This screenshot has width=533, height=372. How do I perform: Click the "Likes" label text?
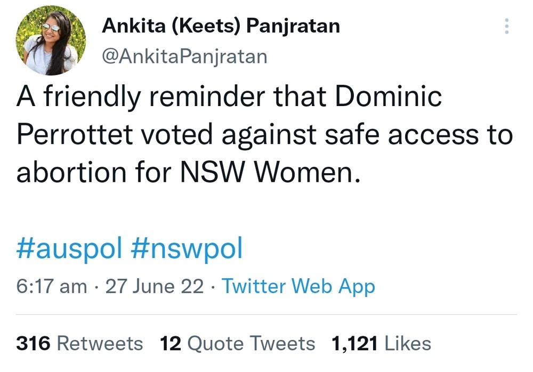coord(408,343)
